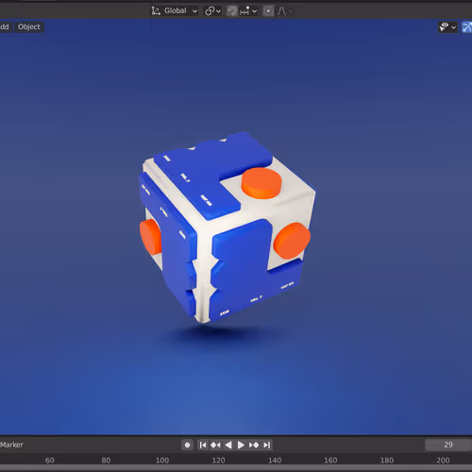Jump to the next keyframe

coord(254,445)
